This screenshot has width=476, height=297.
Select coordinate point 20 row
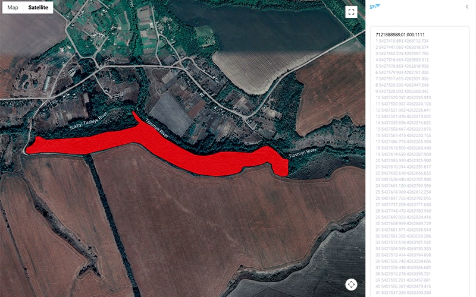(x=403, y=160)
